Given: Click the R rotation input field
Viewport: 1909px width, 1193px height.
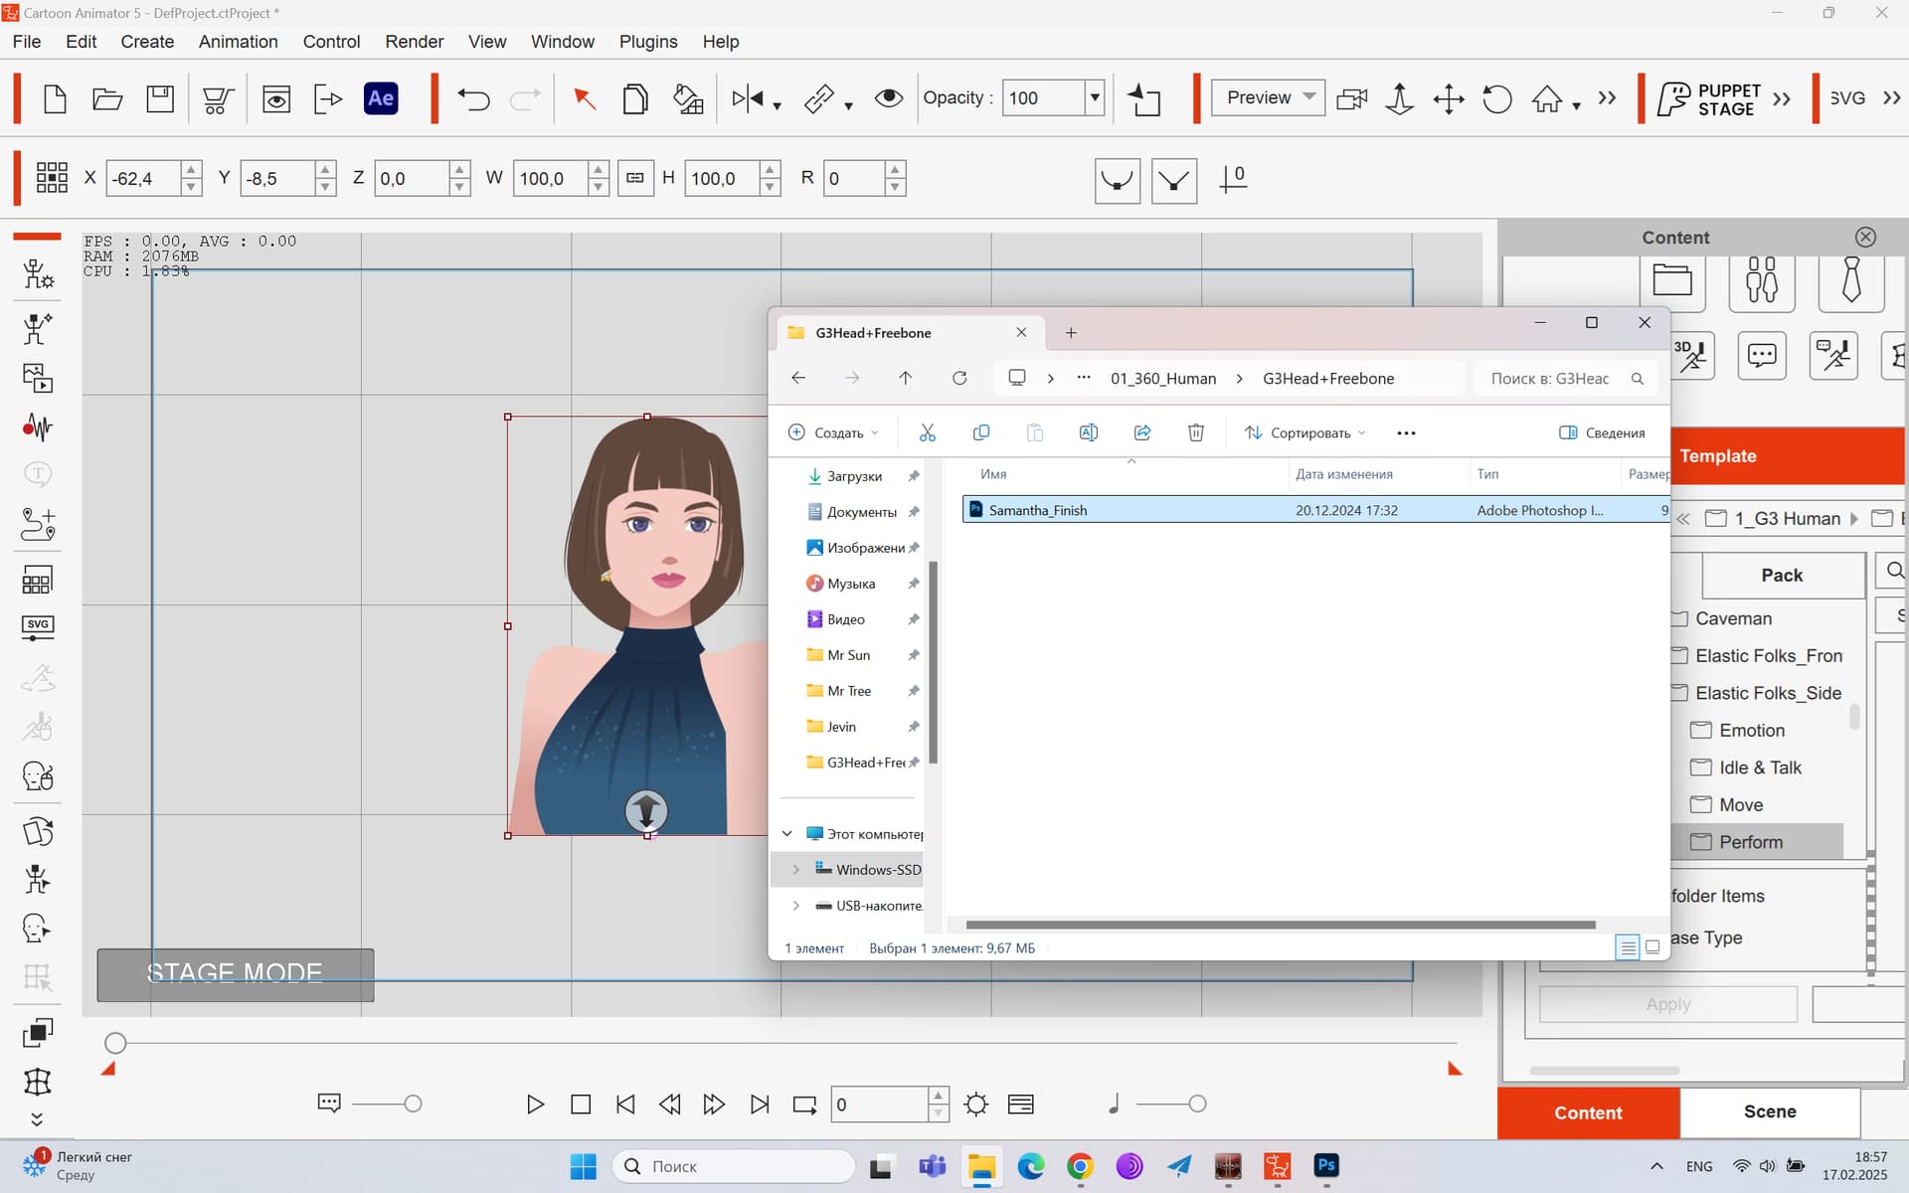Looking at the screenshot, I should point(853,179).
